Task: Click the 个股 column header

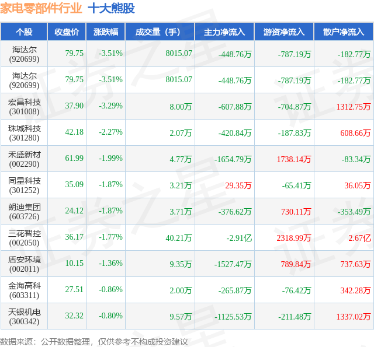Action: [x=24, y=31]
